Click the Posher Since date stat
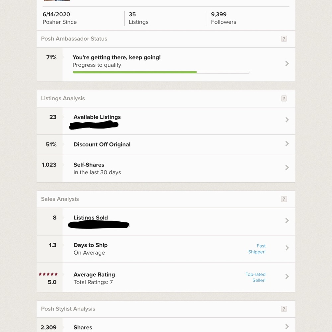 pyautogui.click(x=59, y=18)
